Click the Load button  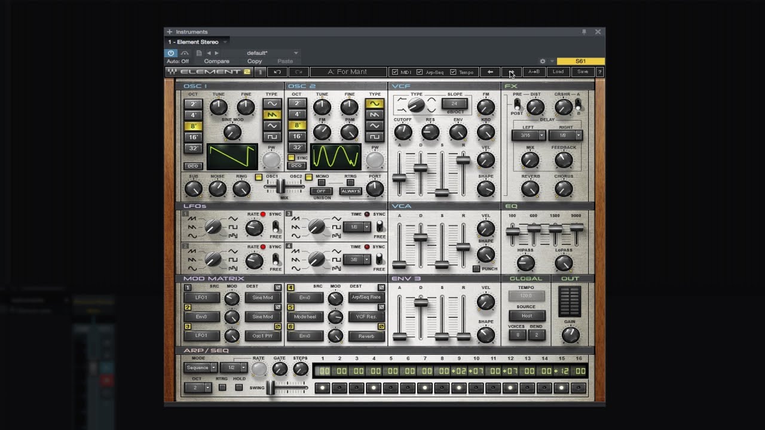558,72
